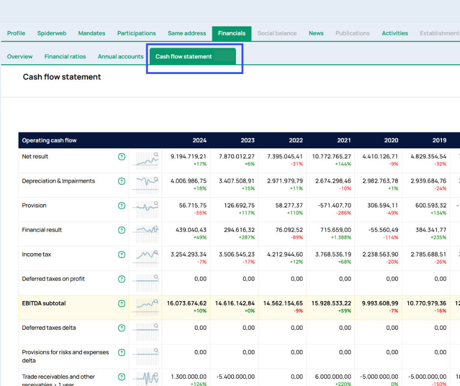This screenshot has height=386, width=460.
Task: Open help icon for Depreciation & Impairments
Action: [x=122, y=181]
